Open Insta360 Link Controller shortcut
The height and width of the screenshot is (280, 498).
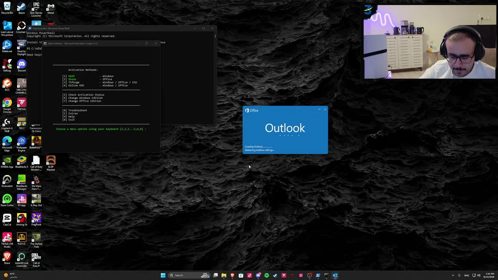[21, 260]
